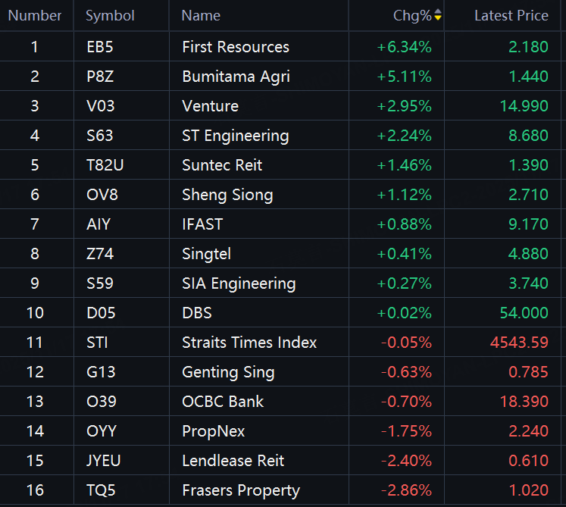Viewport: 566px width, 507px height.
Task: Select the Genting Sing stock
Action: (228, 372)
